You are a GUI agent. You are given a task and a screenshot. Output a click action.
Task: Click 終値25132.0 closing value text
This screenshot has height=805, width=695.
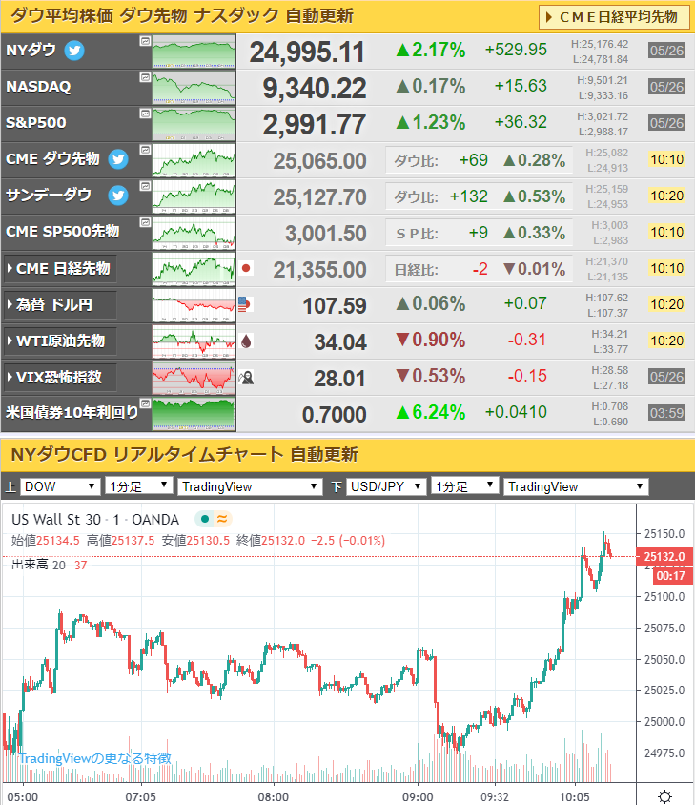tap(271, 541)
